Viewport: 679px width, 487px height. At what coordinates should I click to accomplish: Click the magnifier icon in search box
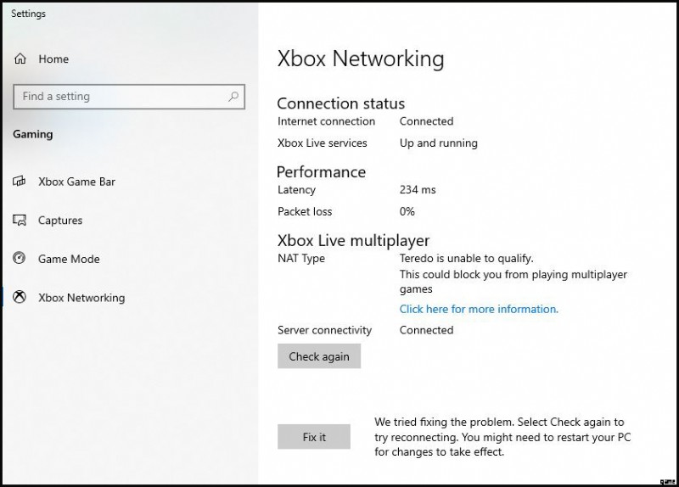(233, 97)
